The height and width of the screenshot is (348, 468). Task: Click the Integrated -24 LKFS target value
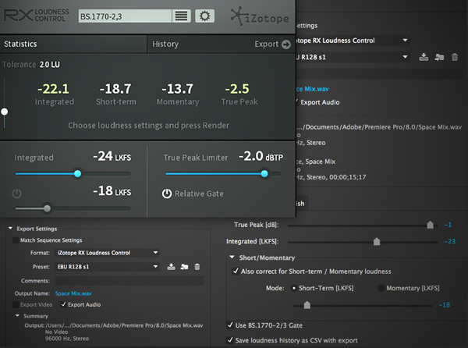click(112, 156)
